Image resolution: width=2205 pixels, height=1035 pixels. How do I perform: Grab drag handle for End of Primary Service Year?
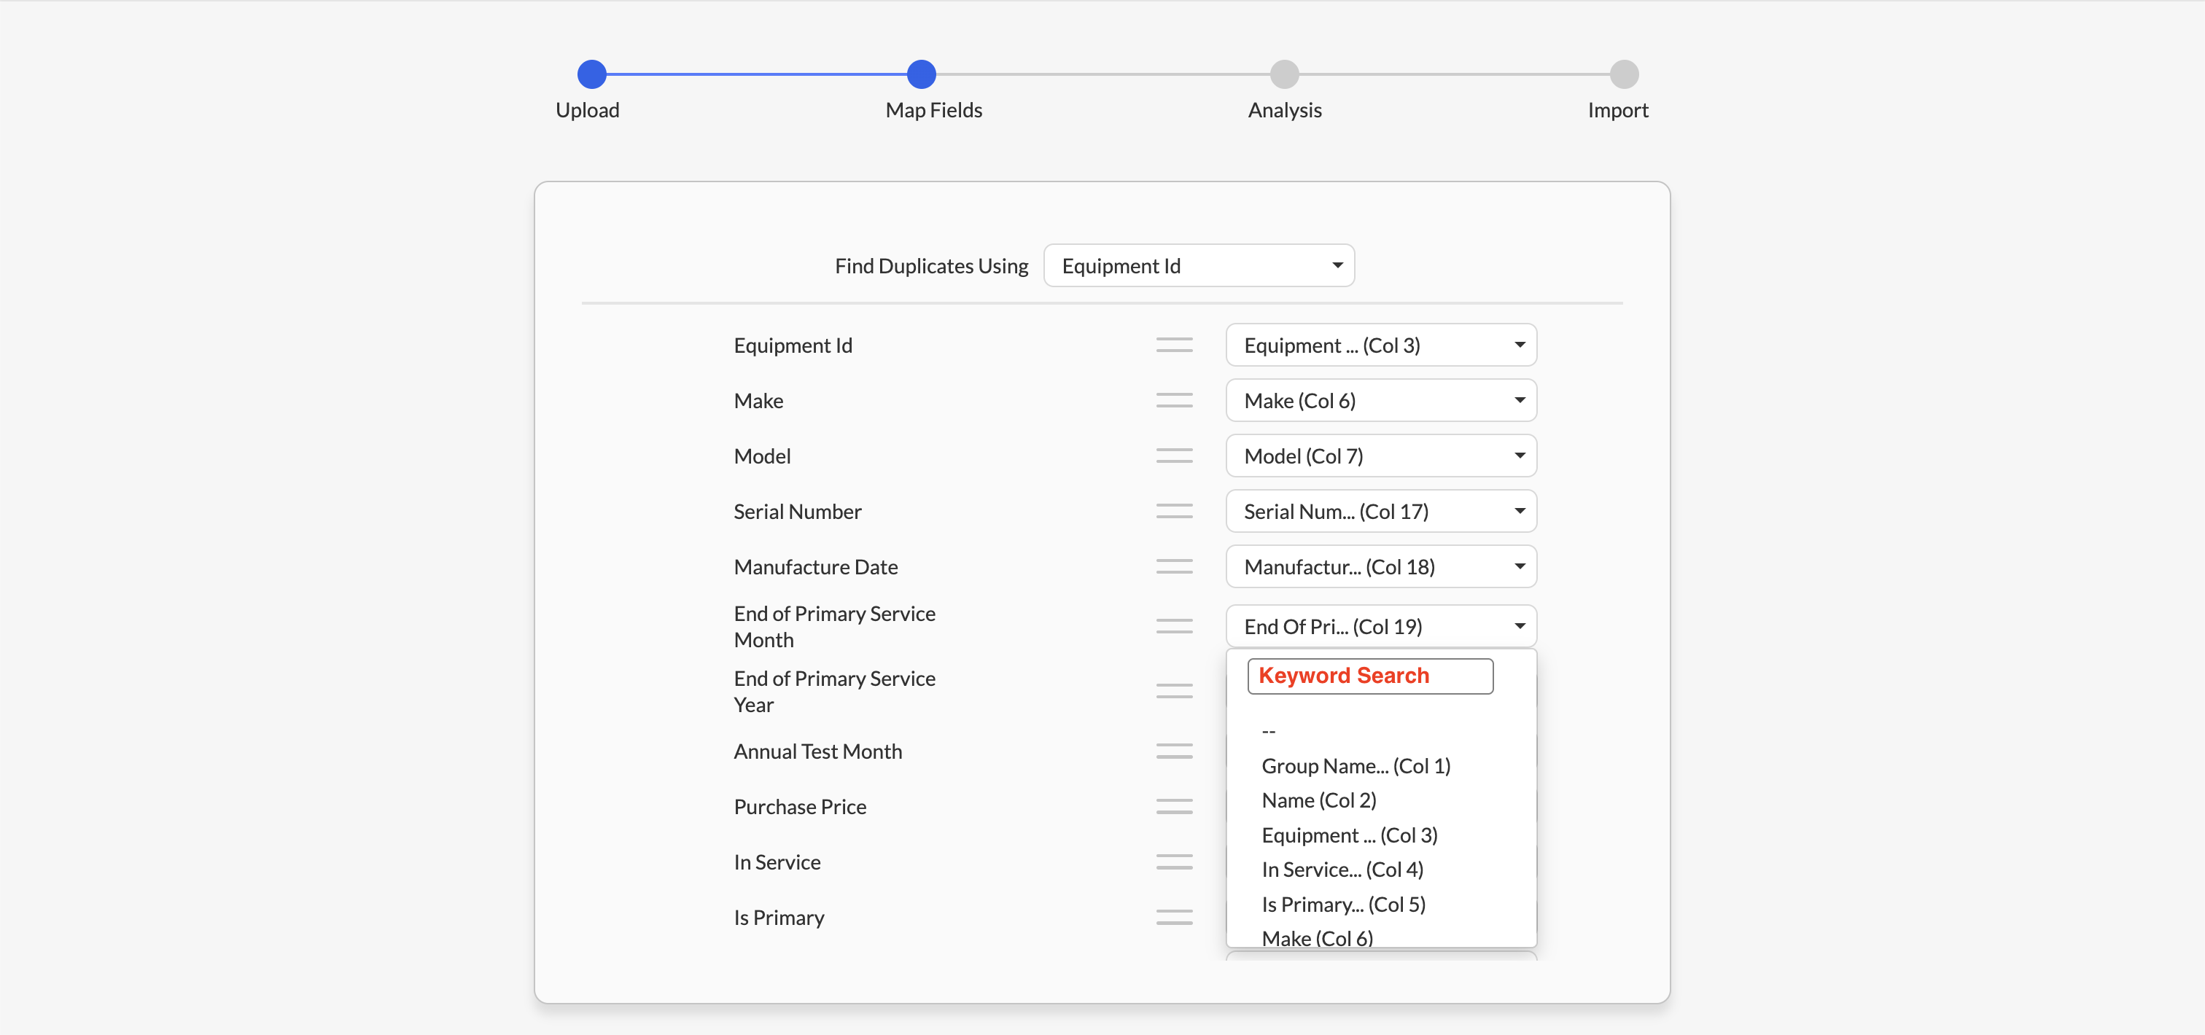[1173, 691]
